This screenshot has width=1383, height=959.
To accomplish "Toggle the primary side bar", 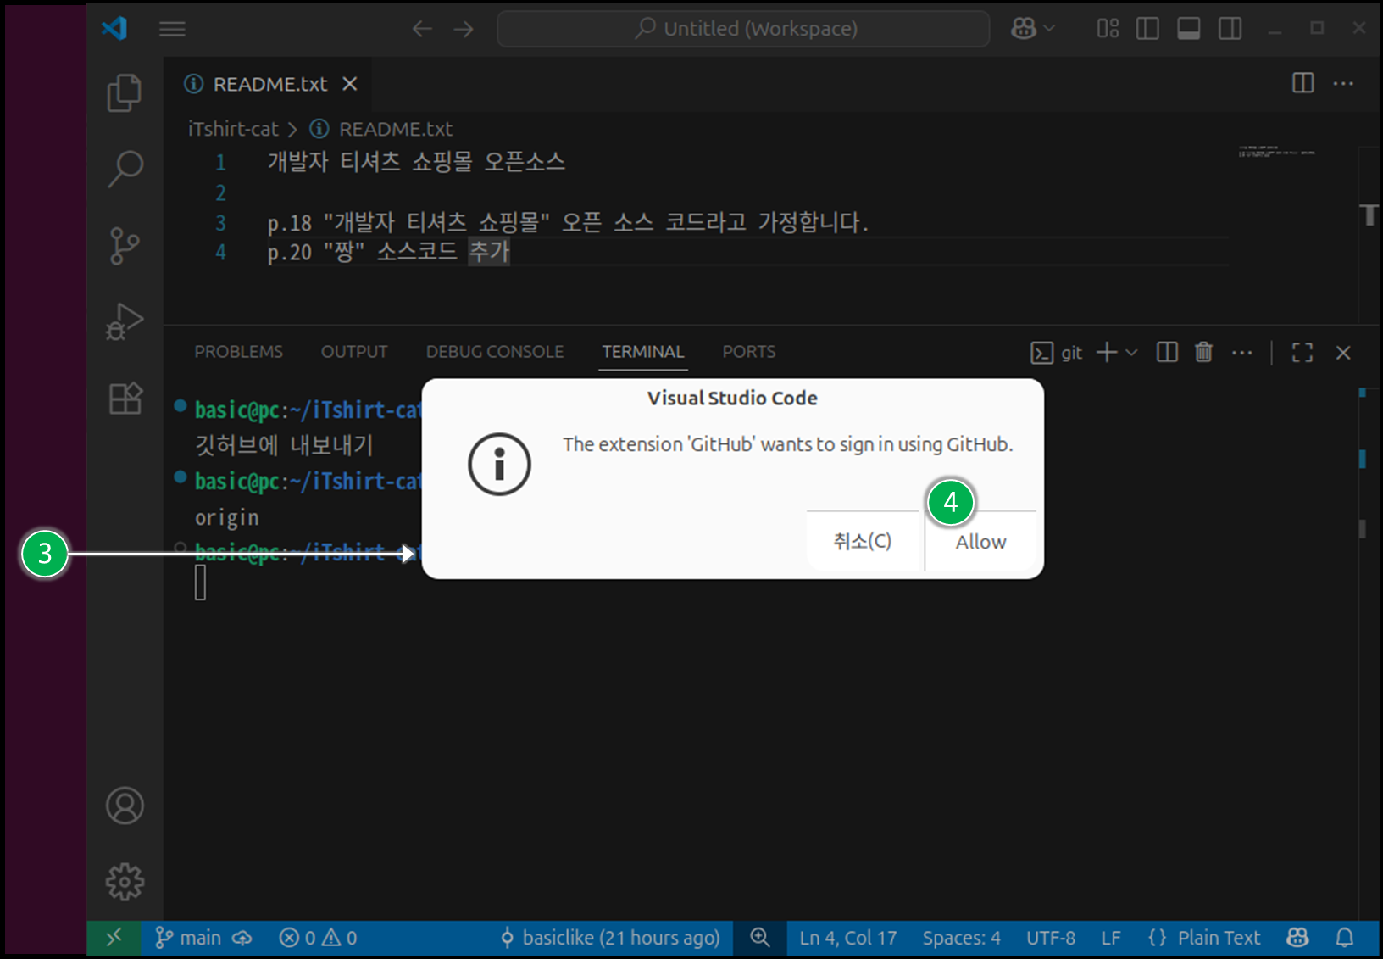I will (x=1147, y=29).
